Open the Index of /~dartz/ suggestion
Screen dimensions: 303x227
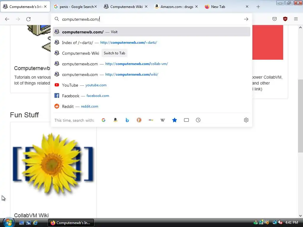(151, 43)
